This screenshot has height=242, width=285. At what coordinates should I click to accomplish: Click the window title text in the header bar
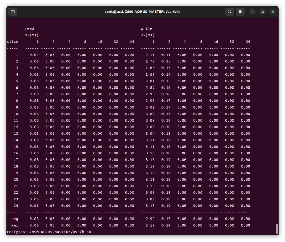tap(142, 12)
